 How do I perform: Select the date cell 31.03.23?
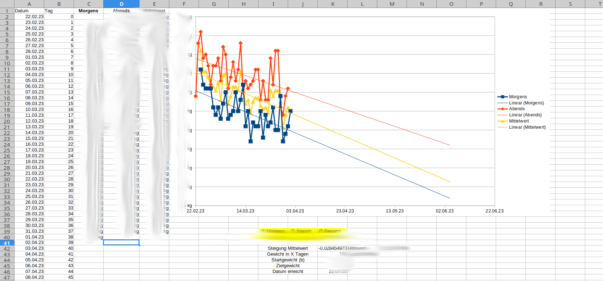[x=29, y=231]
